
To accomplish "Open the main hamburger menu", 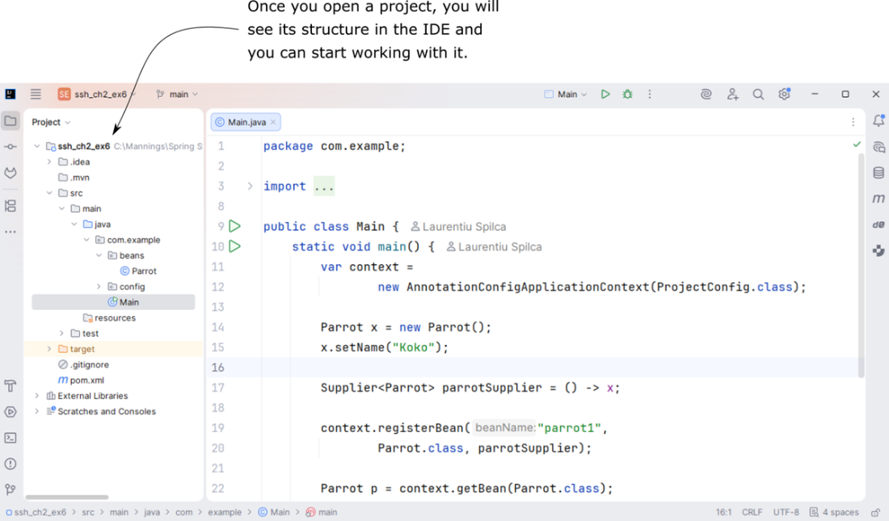I will click(x=36, y=95).
